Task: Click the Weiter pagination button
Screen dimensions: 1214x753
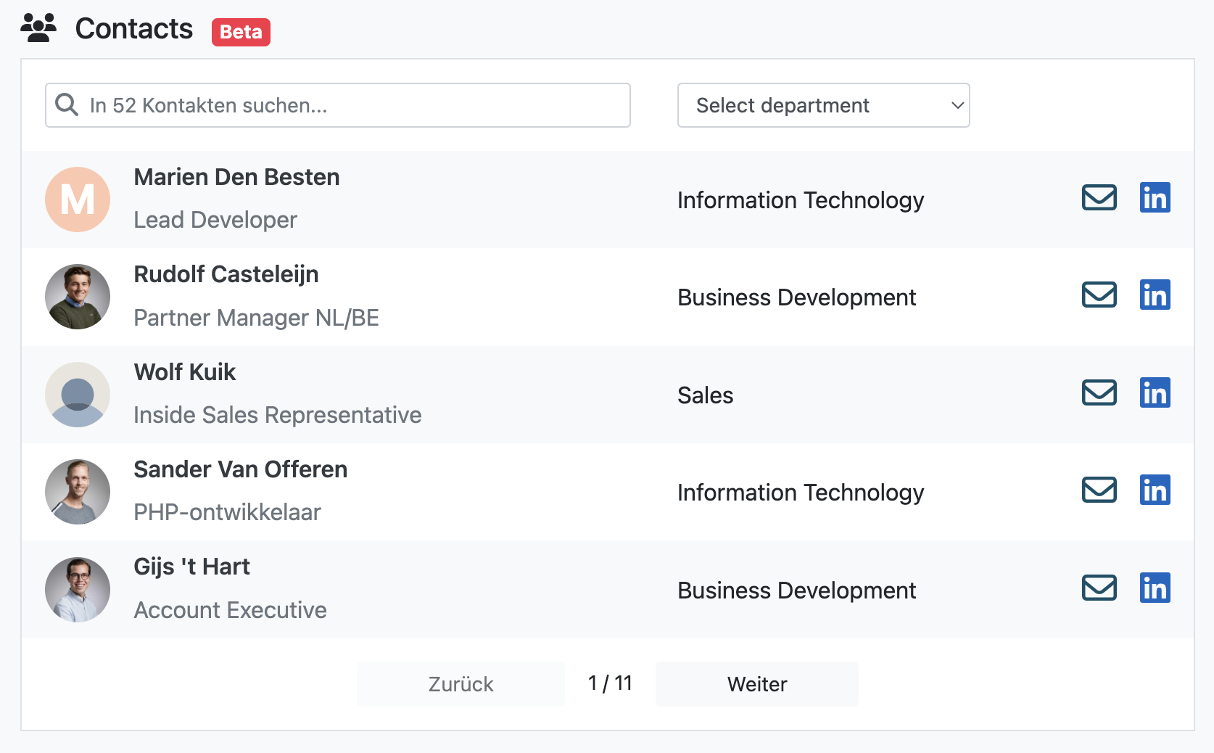Action: [x=756, y=683]
